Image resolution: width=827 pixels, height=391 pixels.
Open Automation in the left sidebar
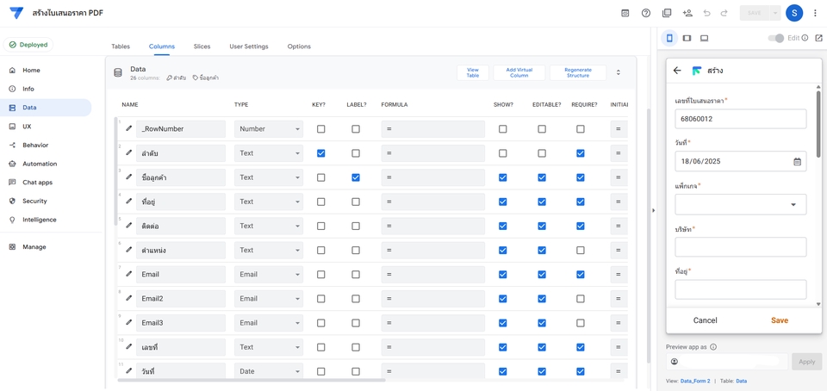pos(40,164)
